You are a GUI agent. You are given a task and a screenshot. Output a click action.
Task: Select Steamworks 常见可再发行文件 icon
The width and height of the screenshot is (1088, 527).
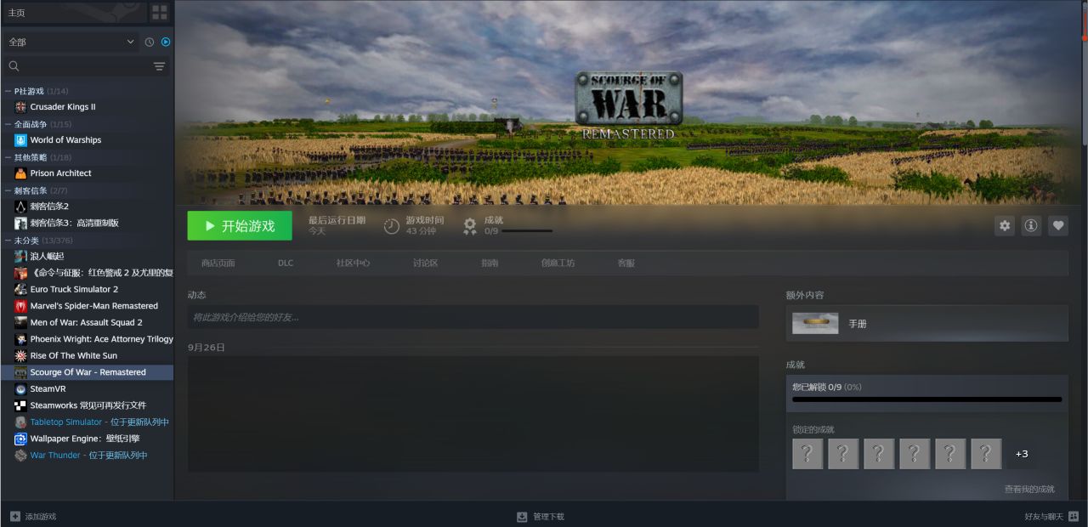click(21, 405)
